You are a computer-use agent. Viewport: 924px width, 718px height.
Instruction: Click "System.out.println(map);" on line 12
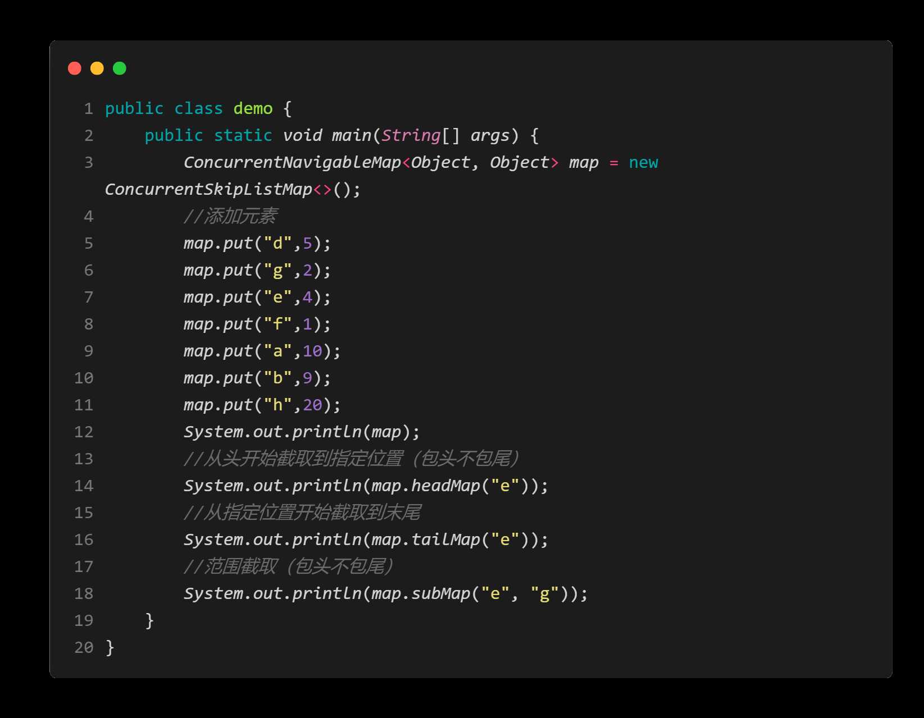[x=302, y=432]
